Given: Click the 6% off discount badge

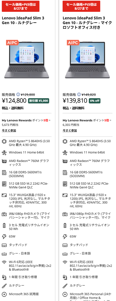Looking at the screenshot, I should [x=95, y=101].
